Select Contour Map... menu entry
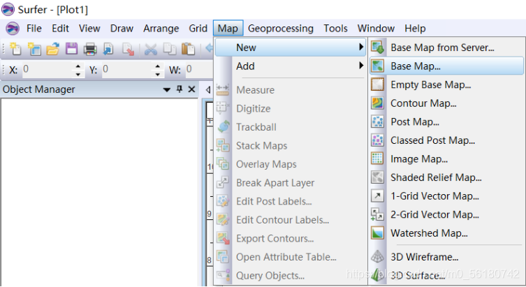 pos(446,103)
